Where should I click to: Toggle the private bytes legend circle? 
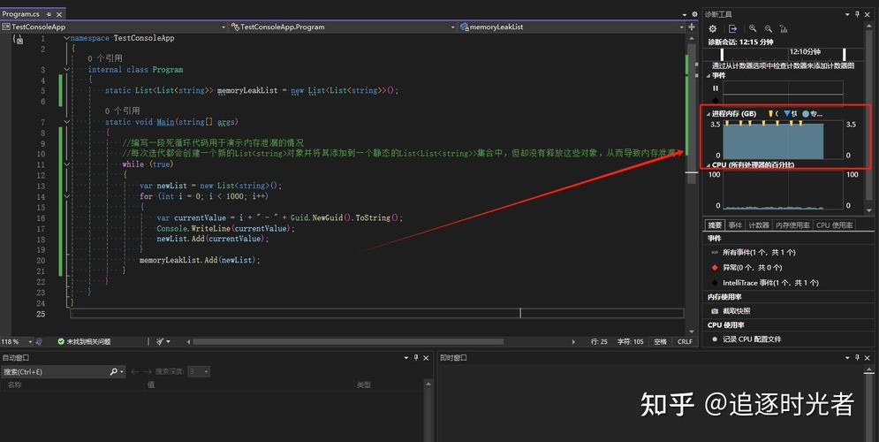pos(806,113)
